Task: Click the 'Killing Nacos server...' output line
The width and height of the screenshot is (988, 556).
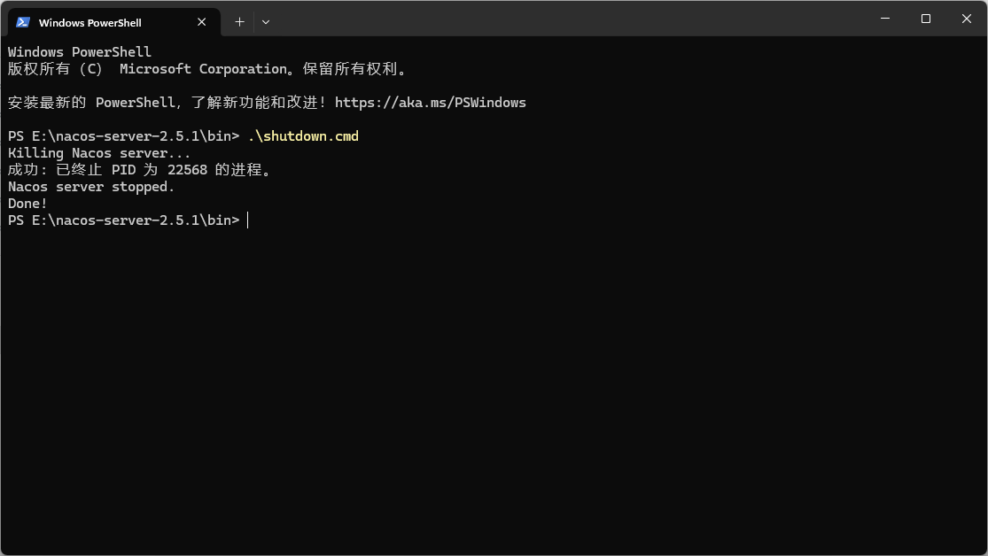Action: pos(99,153)
